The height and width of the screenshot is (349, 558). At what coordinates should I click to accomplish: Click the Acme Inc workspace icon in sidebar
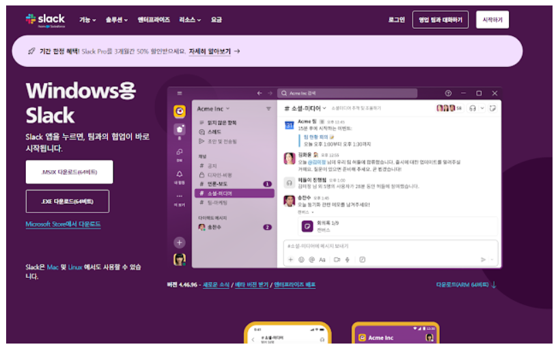[180, 111]
